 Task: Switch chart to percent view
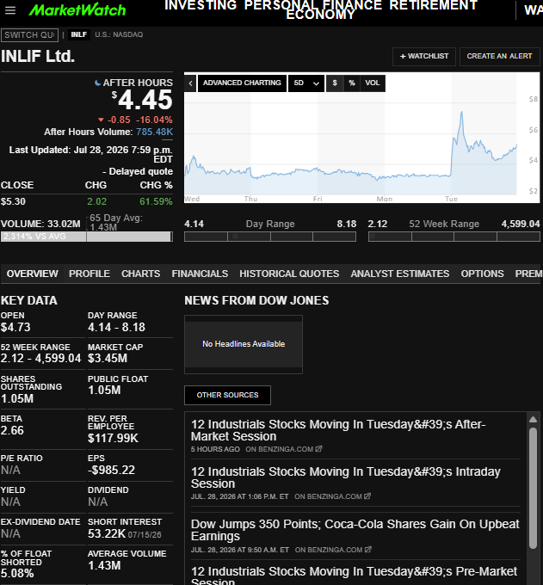click(352, 83)
